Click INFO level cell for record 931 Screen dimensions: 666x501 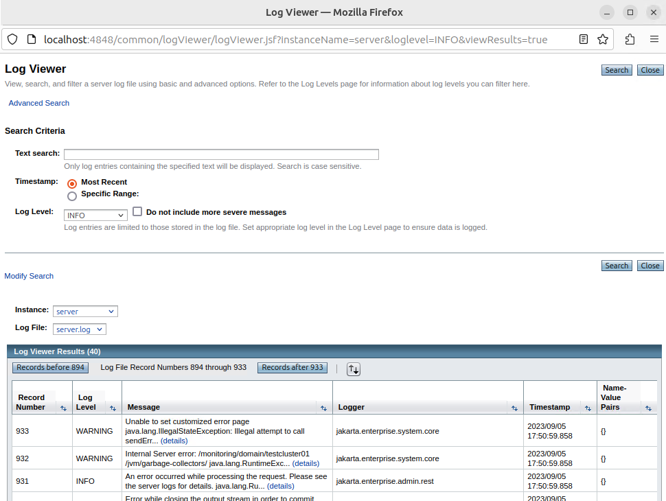97,481
